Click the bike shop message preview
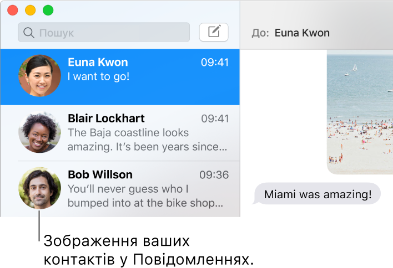The image size is (393, 268). pyautogui.click(x=145, y=196)
